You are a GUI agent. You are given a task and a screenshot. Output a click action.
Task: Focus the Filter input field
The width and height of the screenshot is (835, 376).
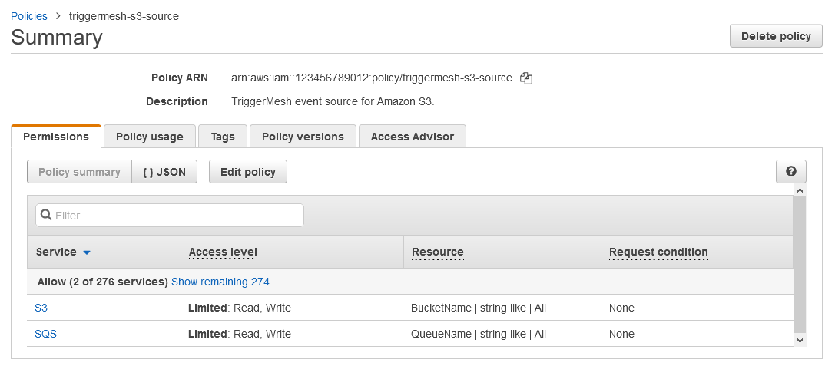[170, 215]
